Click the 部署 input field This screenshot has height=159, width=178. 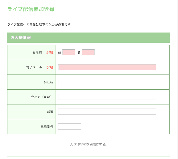[x=107, y=112]
